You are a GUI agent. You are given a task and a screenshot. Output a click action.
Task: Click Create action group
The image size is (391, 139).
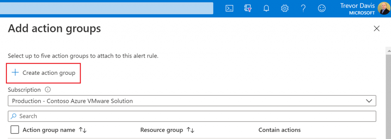point(43,73)
